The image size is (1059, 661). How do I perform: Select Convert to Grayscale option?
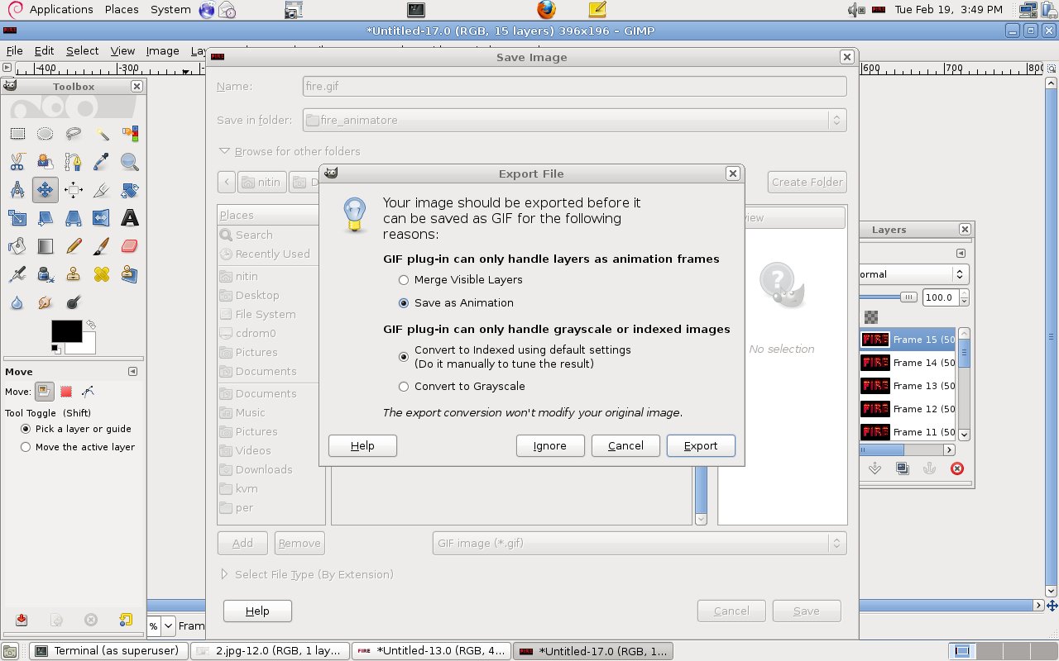pos(404,386)
